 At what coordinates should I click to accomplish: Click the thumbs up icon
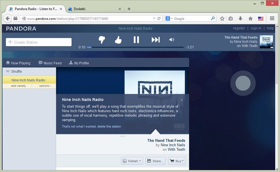[118, 40]
